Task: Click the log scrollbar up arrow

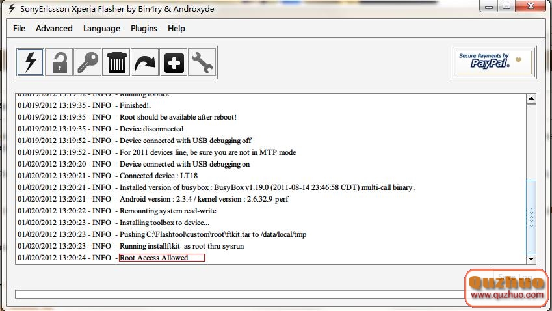Action: [x=531, y=99]
